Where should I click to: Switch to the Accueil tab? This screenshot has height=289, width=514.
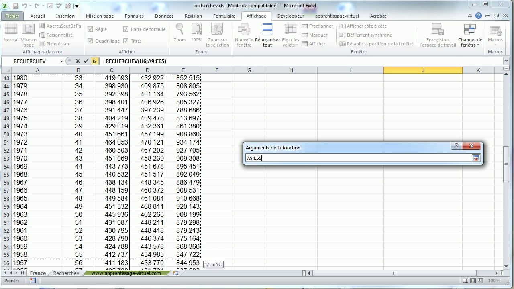pos(38,16)
